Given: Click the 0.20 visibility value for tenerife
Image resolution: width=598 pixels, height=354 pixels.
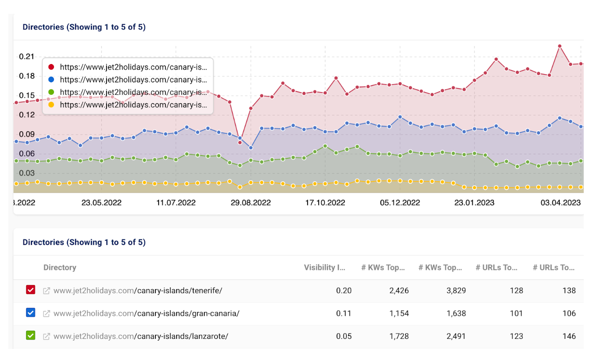Looking at the screenshot, I should click(x=343, y=290).
